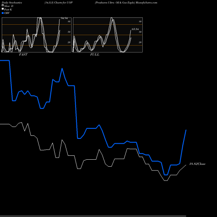Click the 50 axis label in FULL chart
This screenshot has height=217, width=217.
(140, 32)
